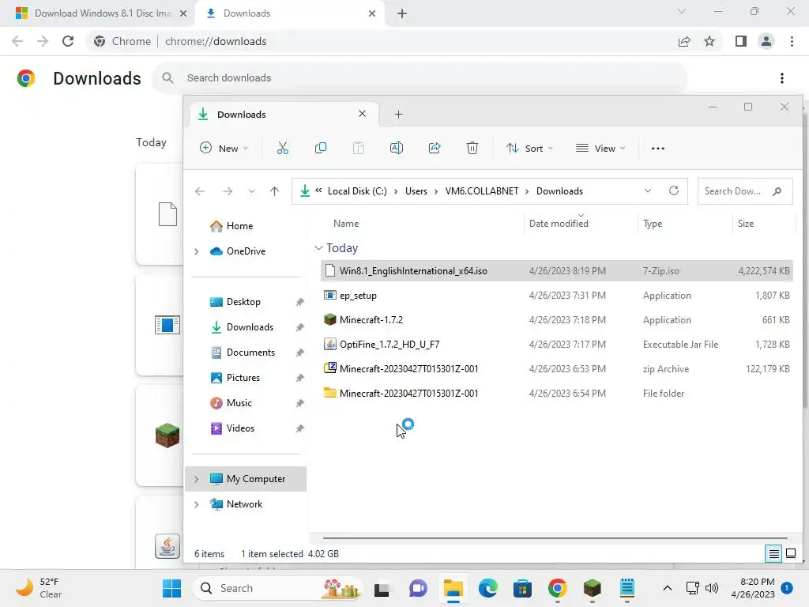Sort files by Size column header
The height and width of the screenshot is (607, 809).
tap(746, 224)
